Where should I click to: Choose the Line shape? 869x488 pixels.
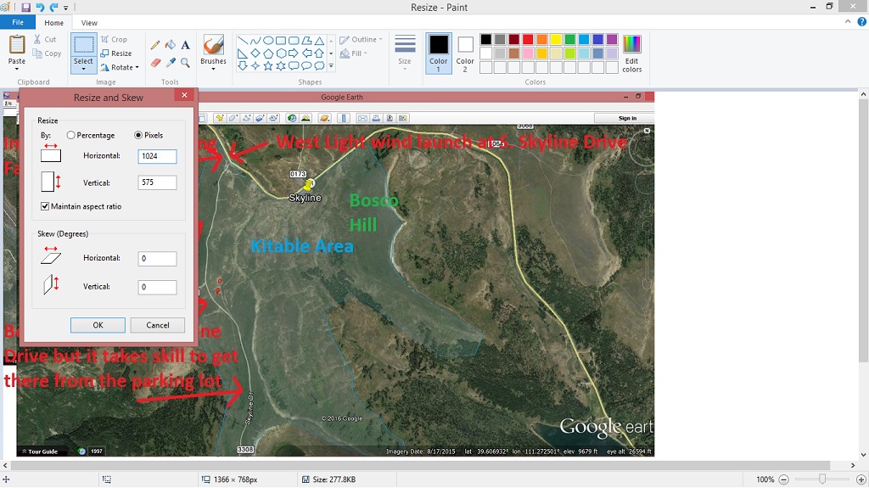click(x=242, y=41)
